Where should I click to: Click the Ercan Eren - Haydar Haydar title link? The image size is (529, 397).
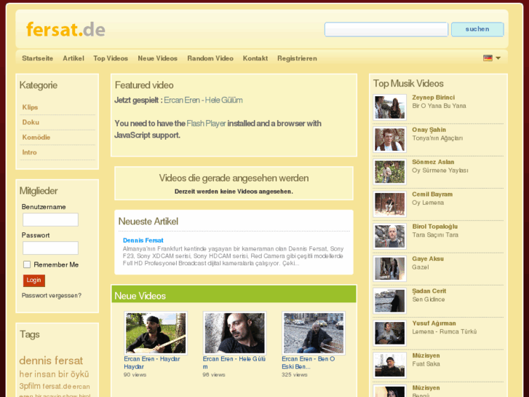[152, 363]
